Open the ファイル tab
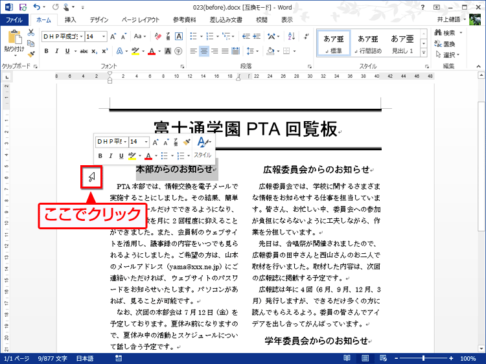486x364 pixels. point(14,20)
